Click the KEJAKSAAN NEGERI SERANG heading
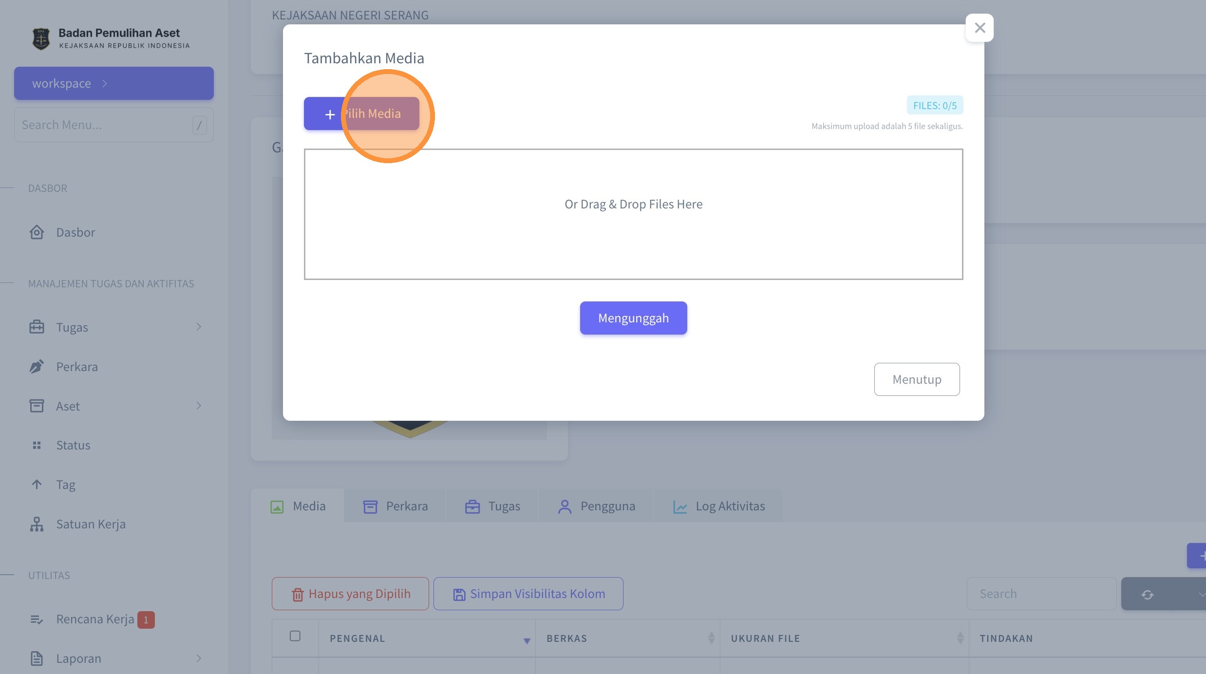 350,15
